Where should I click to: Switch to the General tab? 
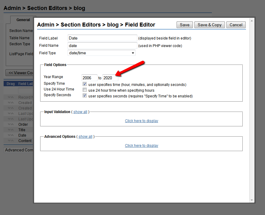[23, 20]
